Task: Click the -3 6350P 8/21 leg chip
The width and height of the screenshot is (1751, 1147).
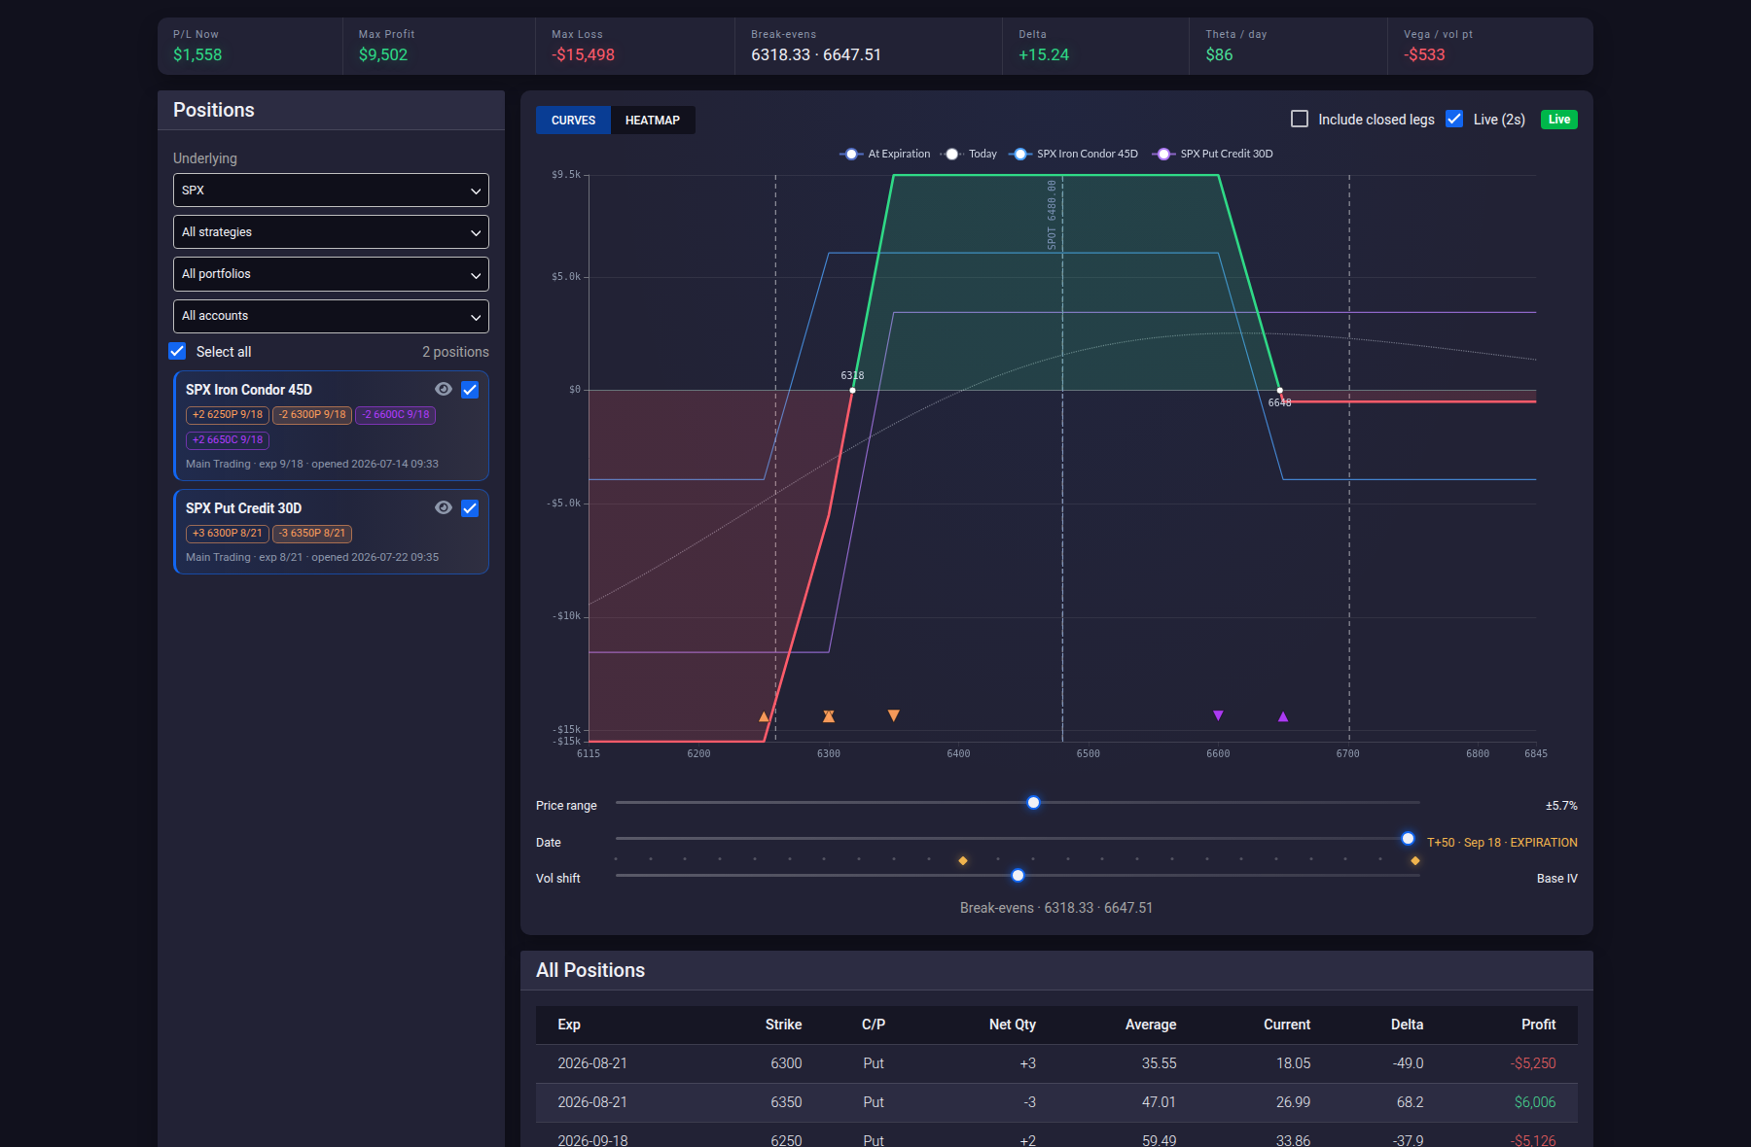Action: coord(312,534)
